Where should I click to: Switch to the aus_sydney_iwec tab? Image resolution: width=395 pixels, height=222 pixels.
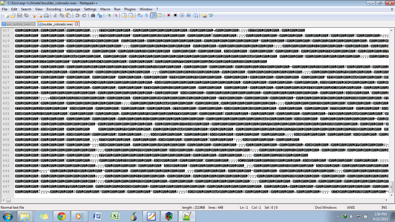16,24
